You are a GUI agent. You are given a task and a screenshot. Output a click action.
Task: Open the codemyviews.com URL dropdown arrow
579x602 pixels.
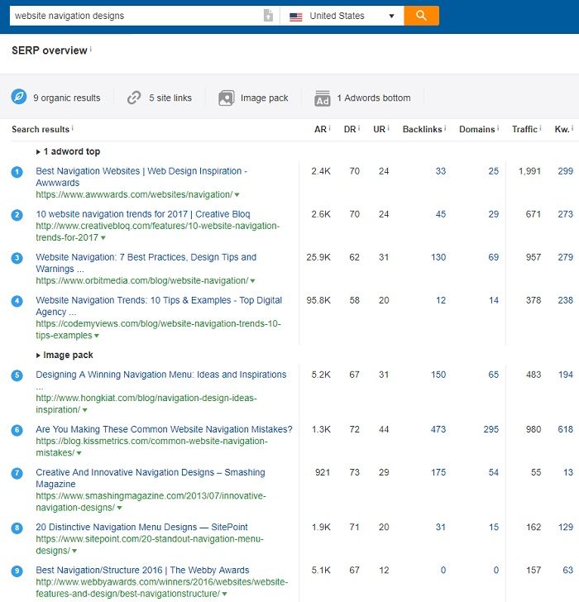click(x=97, y=336)
